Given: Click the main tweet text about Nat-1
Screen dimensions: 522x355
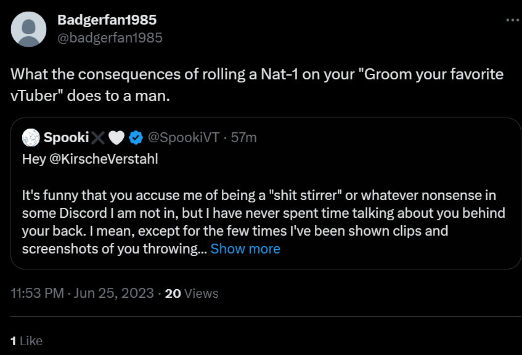Looking at the screenshot, I should [257, 85].
